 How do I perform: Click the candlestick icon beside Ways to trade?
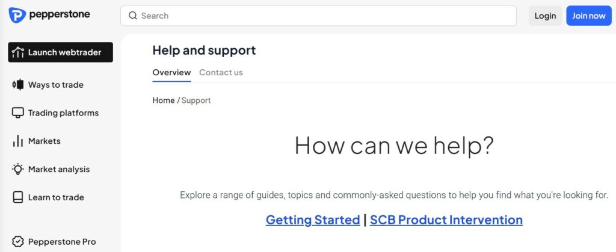pyautogui.click(x=18, y=85)
